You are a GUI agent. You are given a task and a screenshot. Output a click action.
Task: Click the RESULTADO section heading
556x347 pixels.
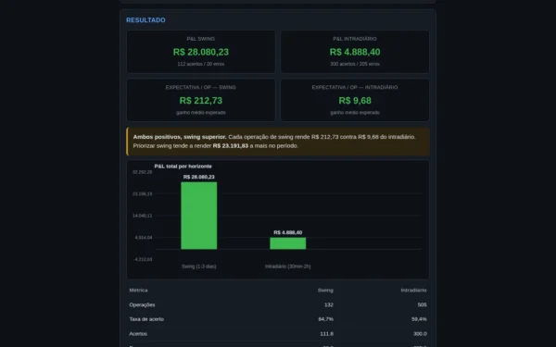[145, 20]
